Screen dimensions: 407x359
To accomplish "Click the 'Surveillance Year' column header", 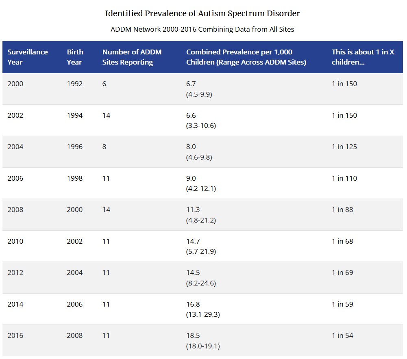I will [x=27, y=57].
